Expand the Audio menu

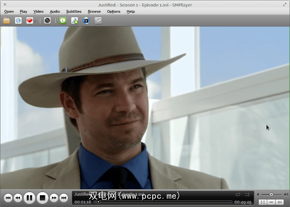pos(55,11)
